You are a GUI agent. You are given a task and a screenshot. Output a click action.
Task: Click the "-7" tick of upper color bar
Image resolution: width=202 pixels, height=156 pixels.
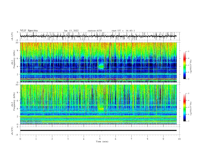(188, 79)
